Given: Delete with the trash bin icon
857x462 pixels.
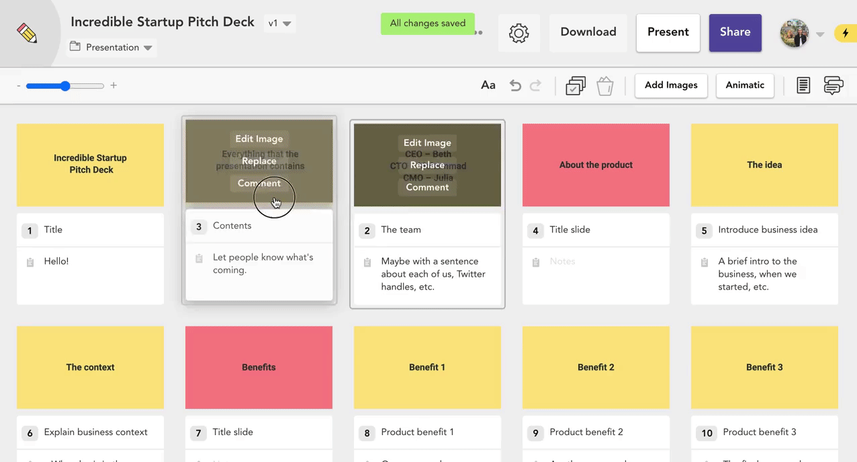Looking at the screenshot, I should (x=605, y=86).
